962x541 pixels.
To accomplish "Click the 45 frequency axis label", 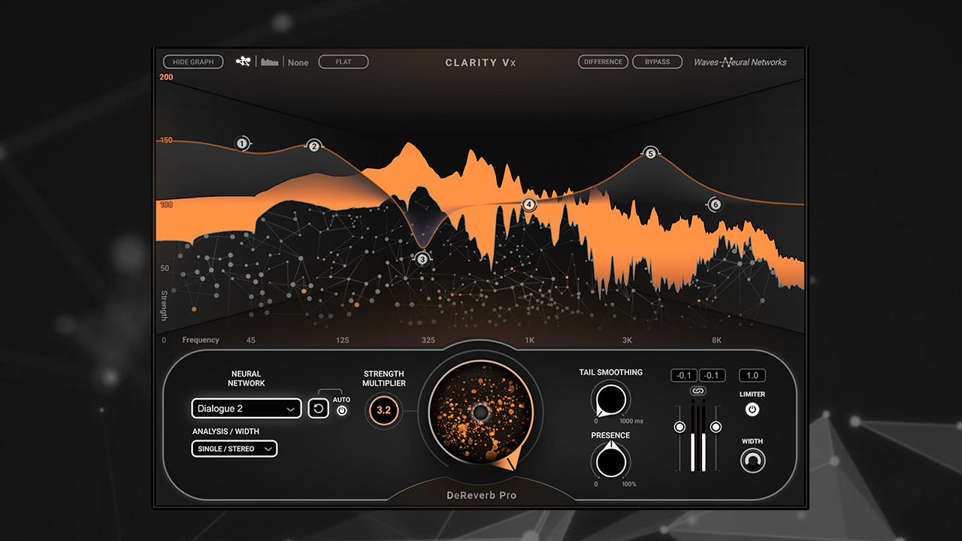I will 251,340.
